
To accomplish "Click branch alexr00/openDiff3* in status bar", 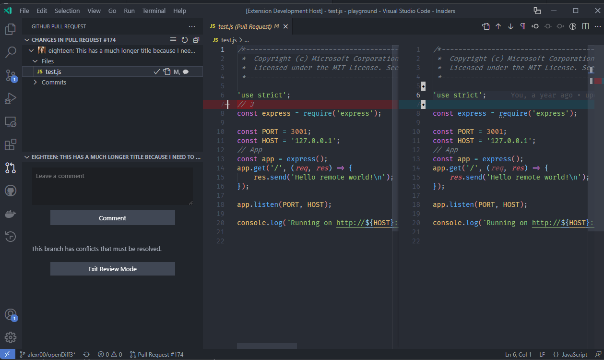I will pos(47,355).
